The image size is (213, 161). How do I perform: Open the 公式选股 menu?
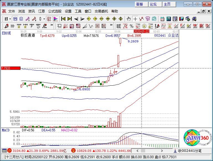pyautogui.click(x=55, y=11)
